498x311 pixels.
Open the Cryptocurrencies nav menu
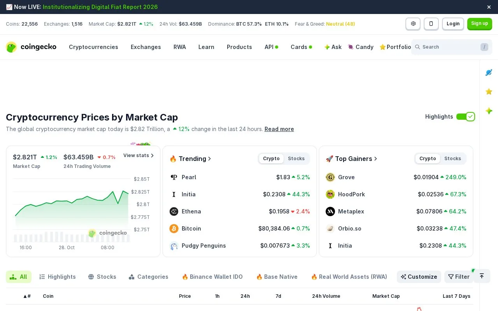pyautogui.click(x=93, y=47)
